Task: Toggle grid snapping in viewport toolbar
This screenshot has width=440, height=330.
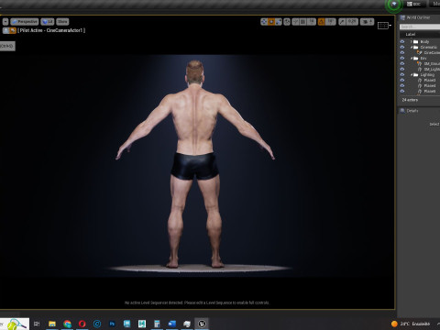Action: point(302,22)
